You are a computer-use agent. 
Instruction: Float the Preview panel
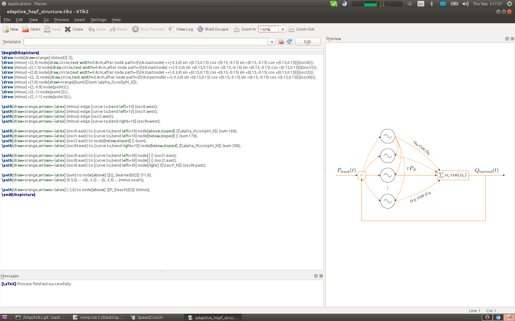click(507, 39)
